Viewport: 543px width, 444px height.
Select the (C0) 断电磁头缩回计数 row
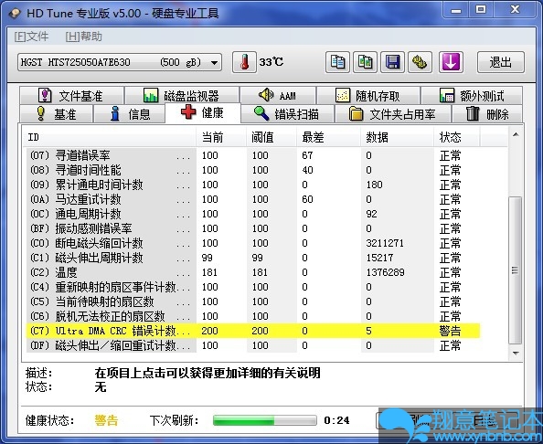[253, 243]
